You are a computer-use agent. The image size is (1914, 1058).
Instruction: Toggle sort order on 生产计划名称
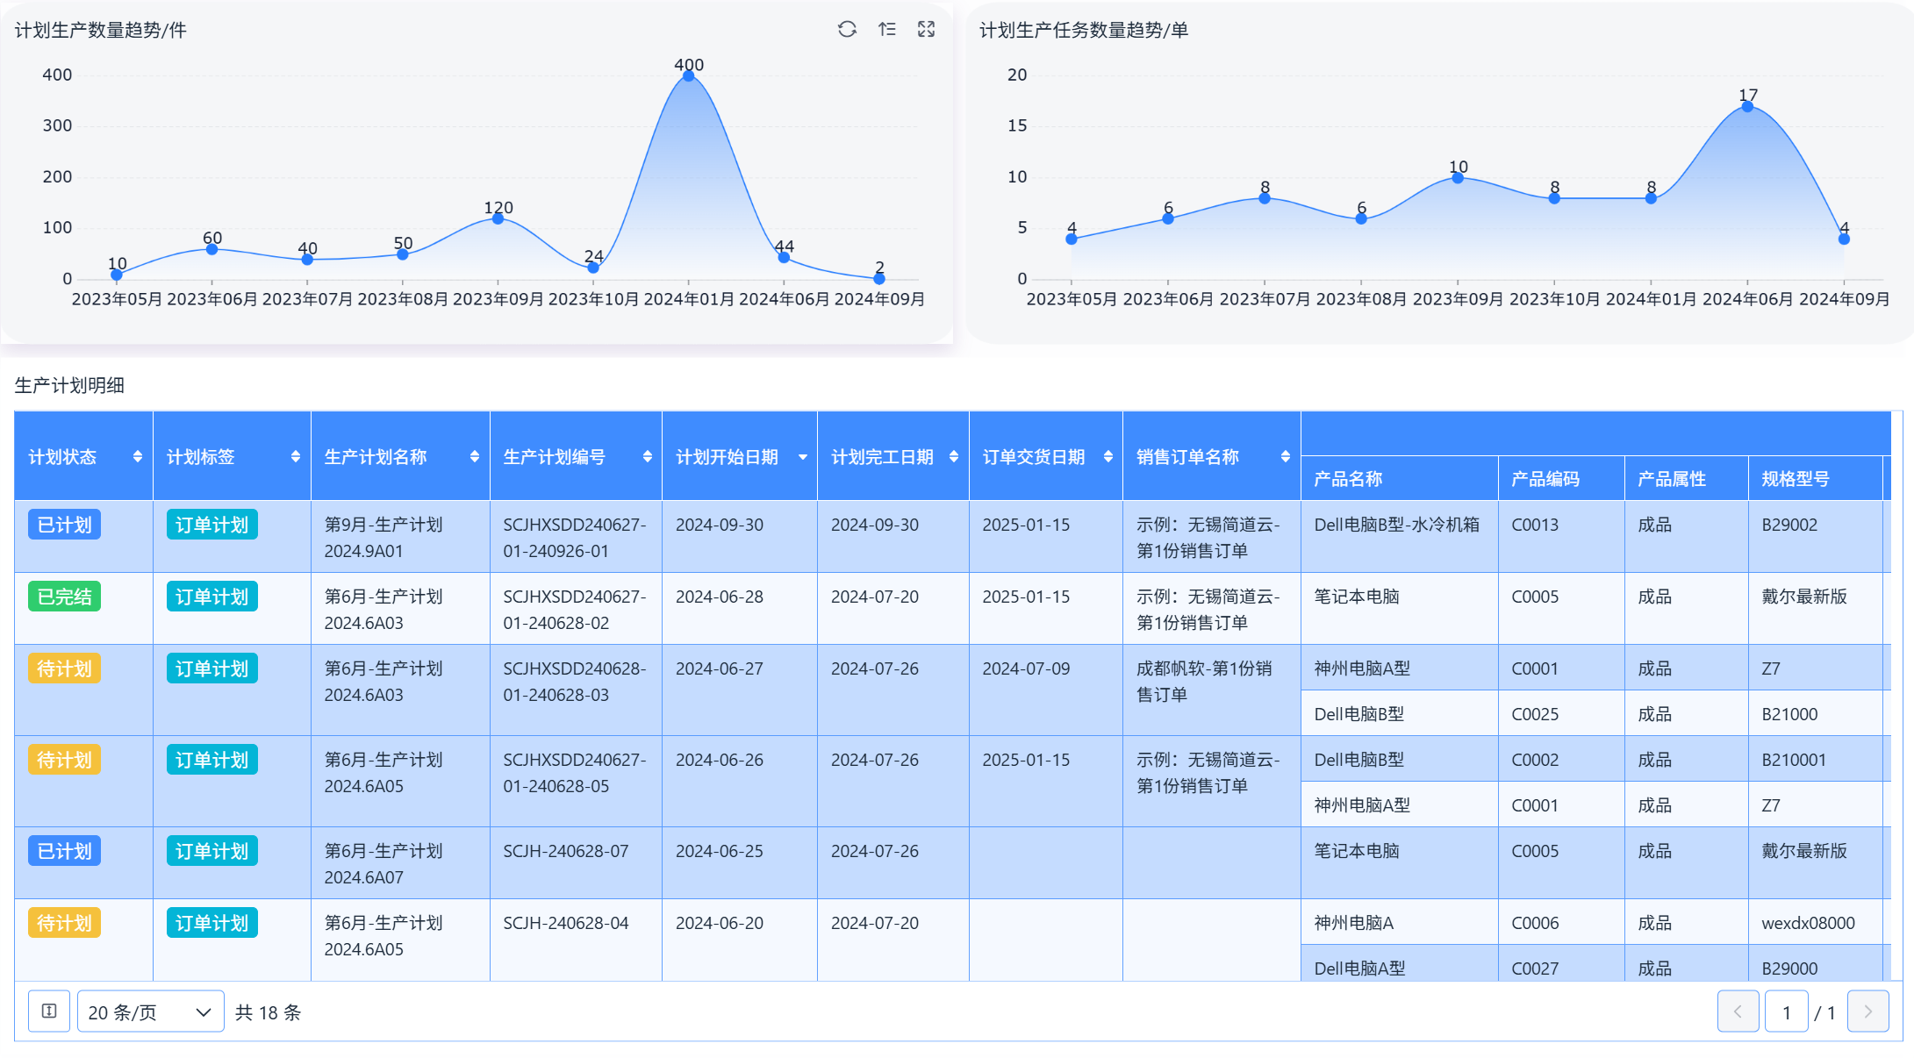474,456
